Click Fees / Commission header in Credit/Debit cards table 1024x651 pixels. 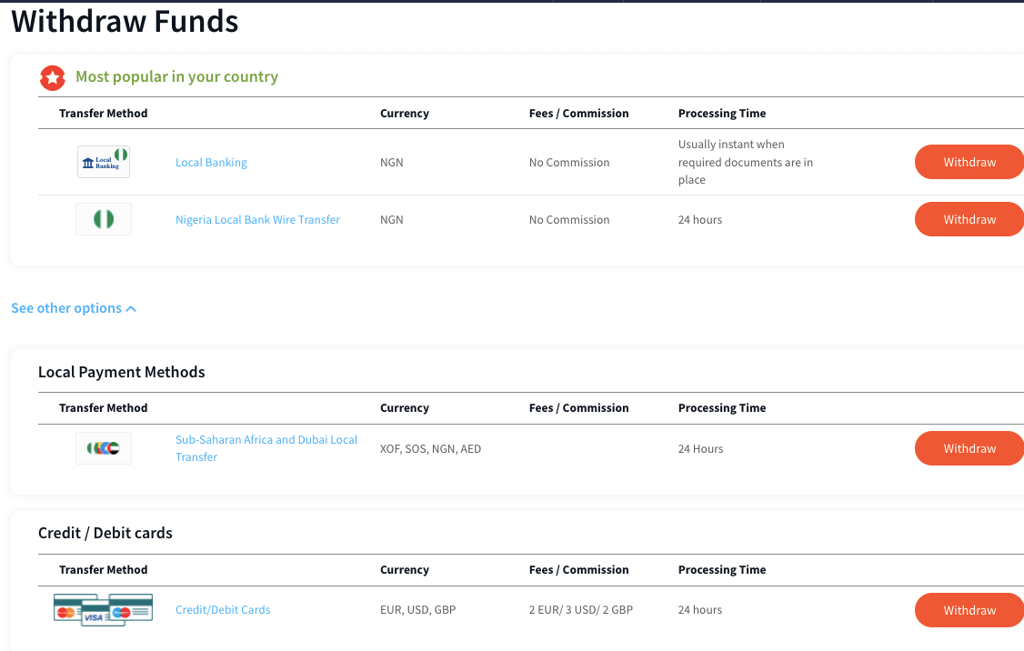pyautogui.click(x=578, y=570)
